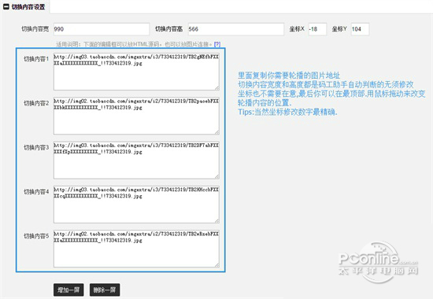Select the 切换内容5 label
433x299 pixels.
36,236
